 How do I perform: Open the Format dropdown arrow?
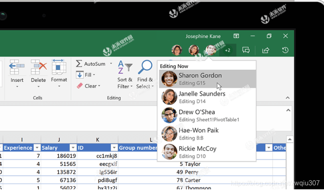tap(59, 86)
